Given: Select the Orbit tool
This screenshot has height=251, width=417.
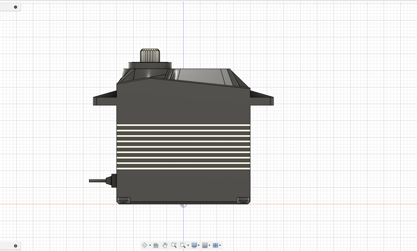Looking at the screenshot, I should point(144,245).
